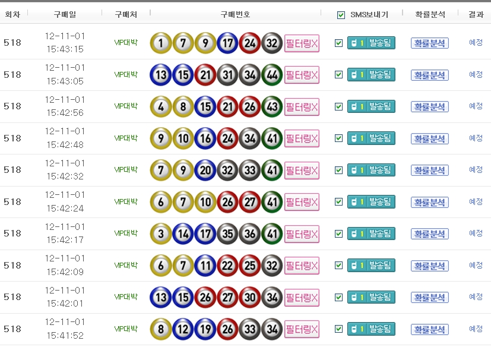Viewport: 491px width, 347px height.
Task: Click the blue ball numbered 20
Action: pos(205,170)
